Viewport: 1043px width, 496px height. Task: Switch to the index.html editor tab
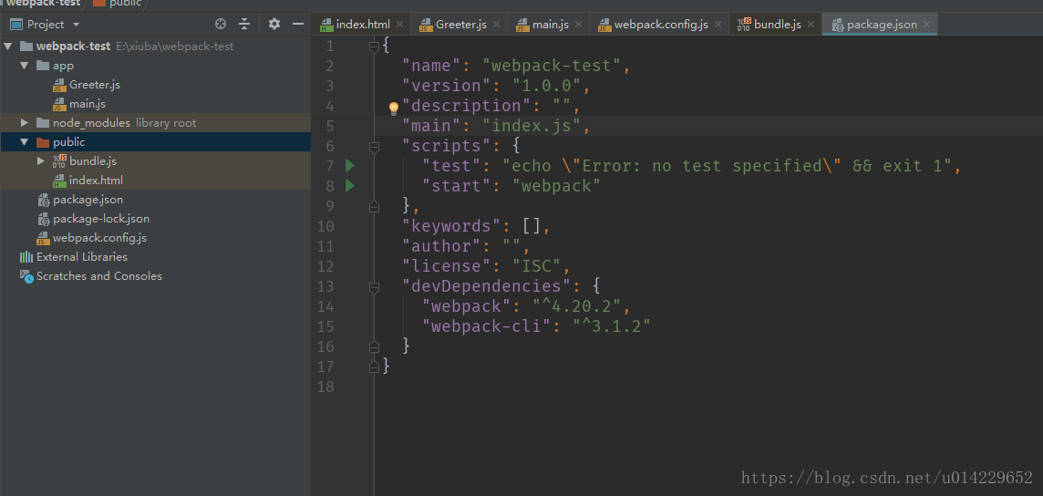[363, 25]
